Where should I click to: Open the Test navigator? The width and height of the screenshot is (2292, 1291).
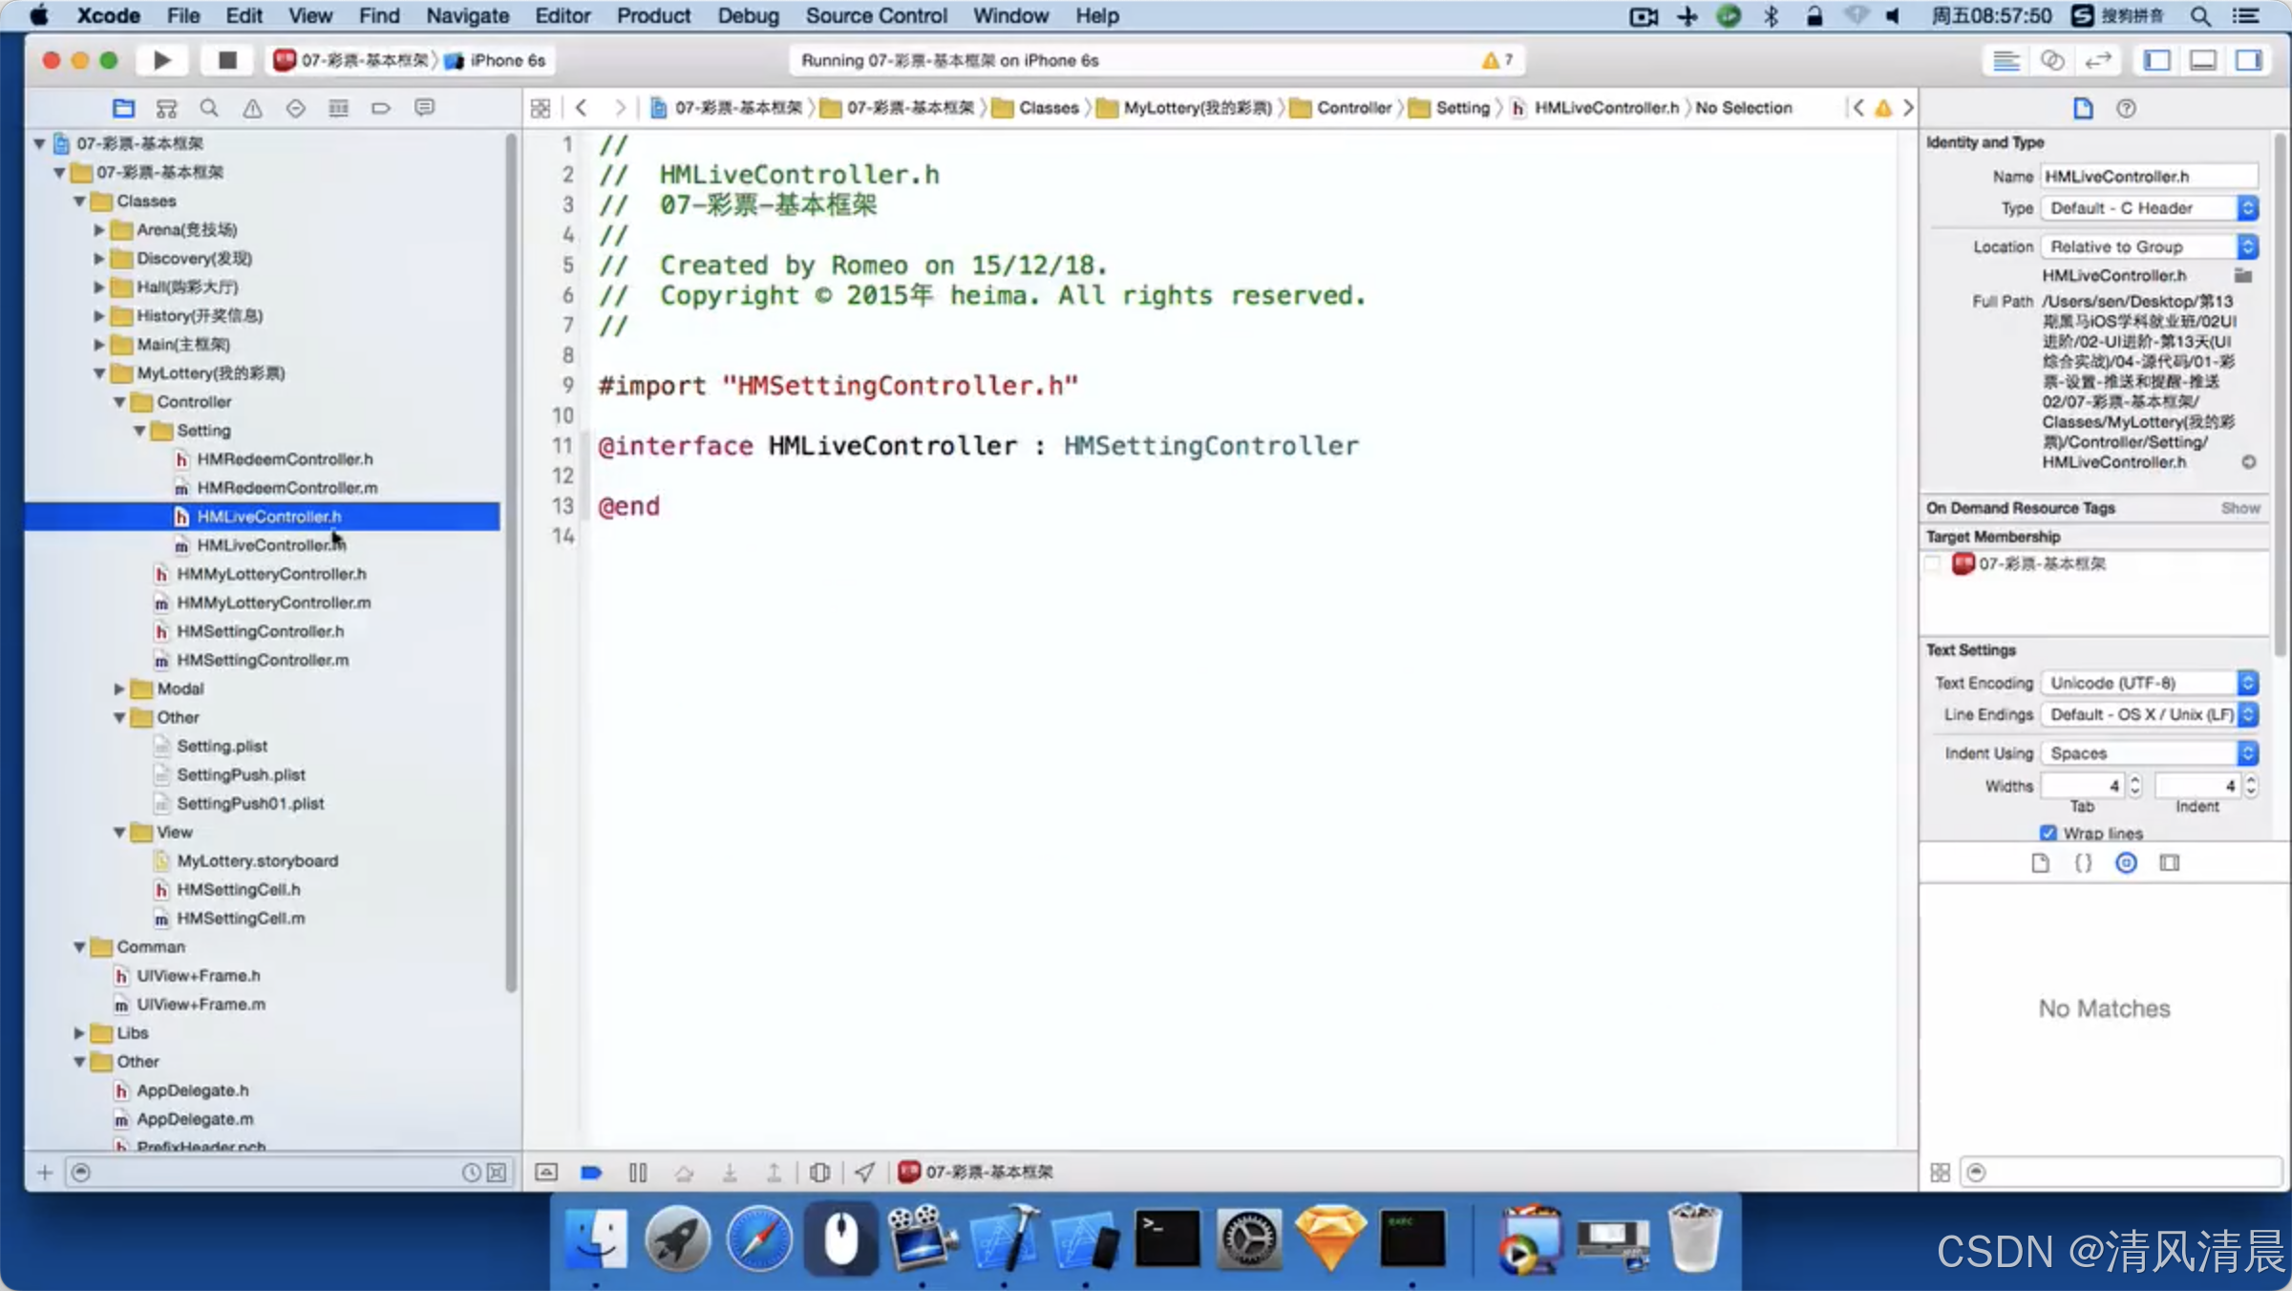click(x=295, y=108)
